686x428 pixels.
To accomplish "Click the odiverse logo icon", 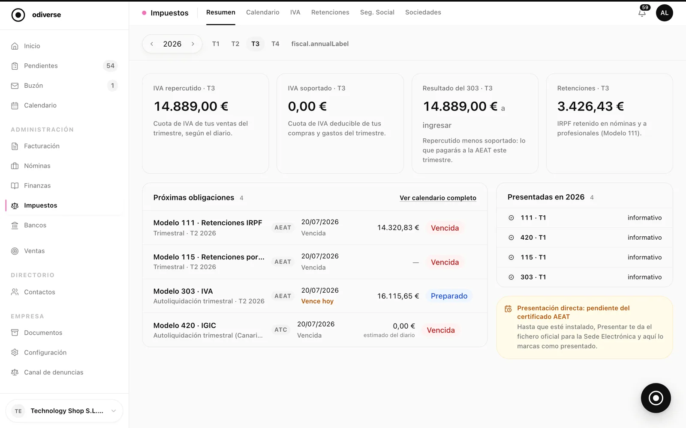I will click(18, 15).
